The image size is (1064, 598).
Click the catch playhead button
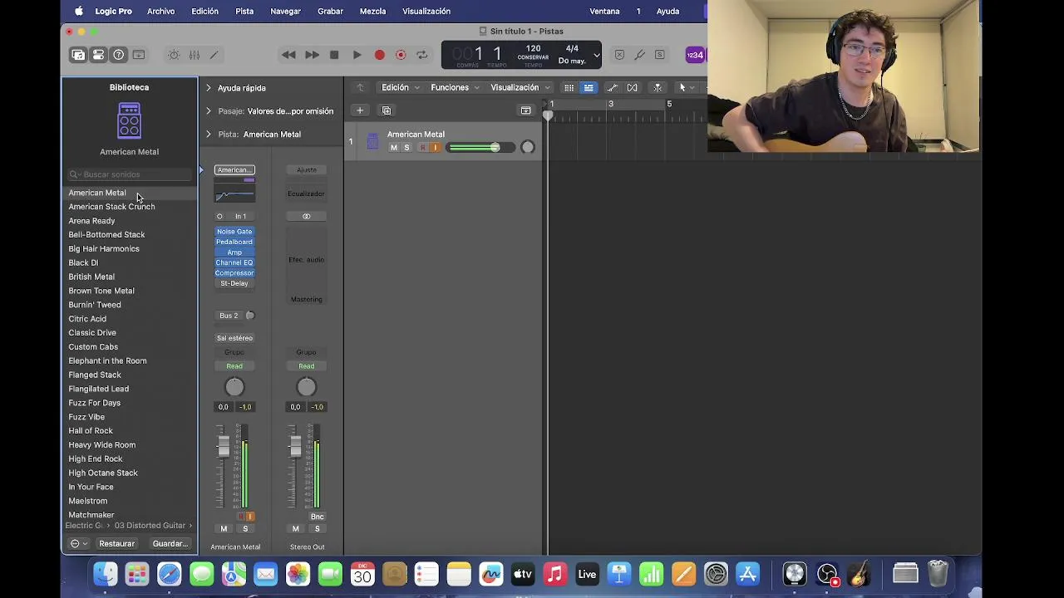tap(658, 87)
